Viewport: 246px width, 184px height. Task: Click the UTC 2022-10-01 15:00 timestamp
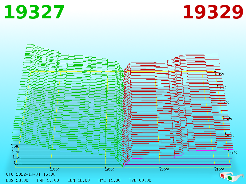pos(31,174)
